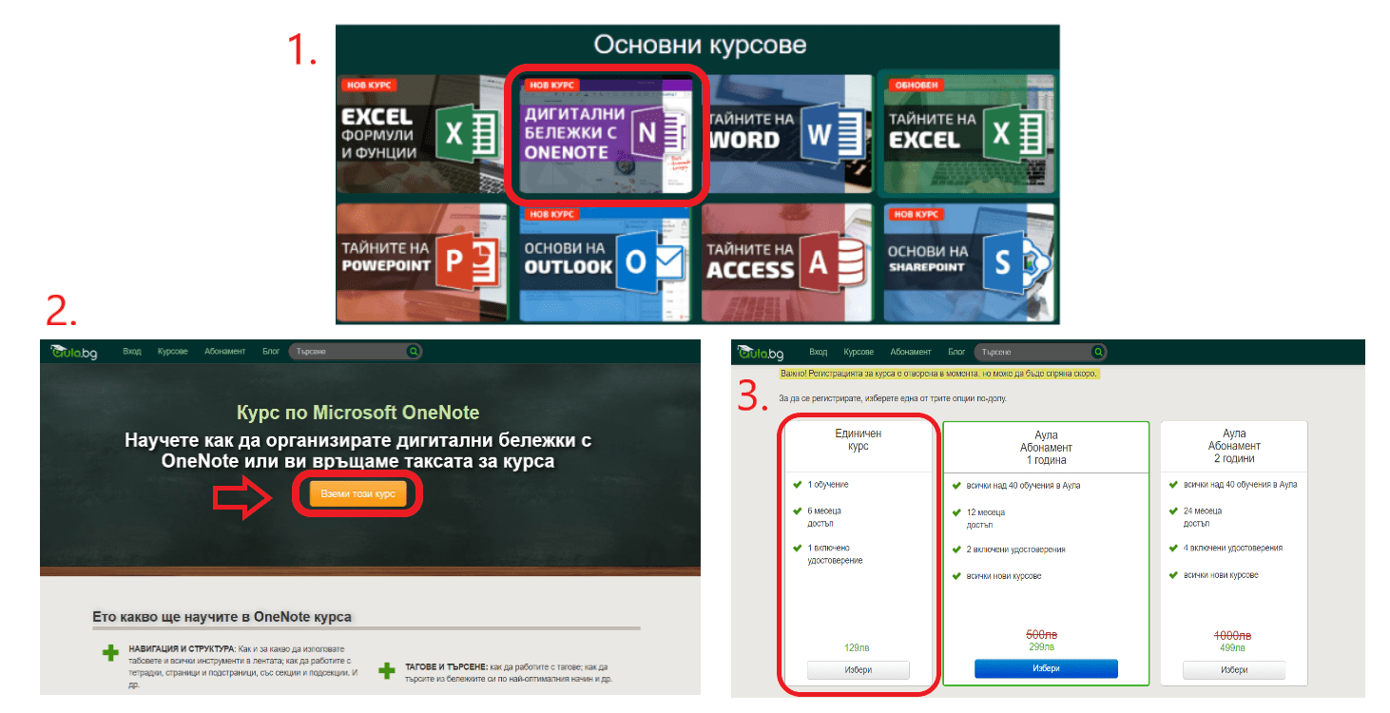
Task: Click the Aula.bg logo on the OneNote course page
Action: point(74,352)
